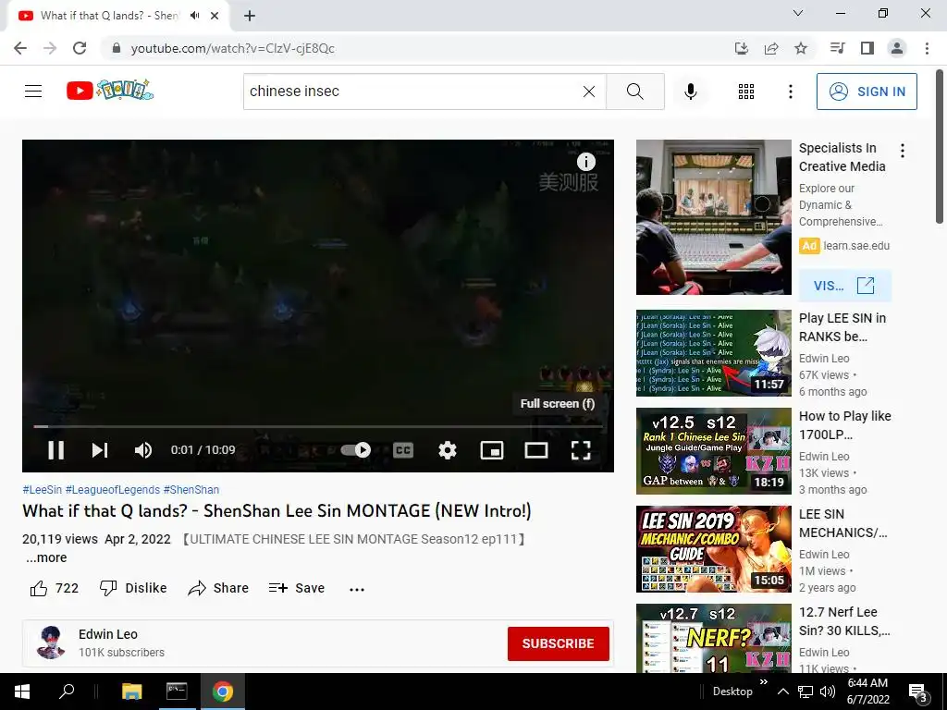Subscribe to Edwin Leo channel

coord(558,643)
